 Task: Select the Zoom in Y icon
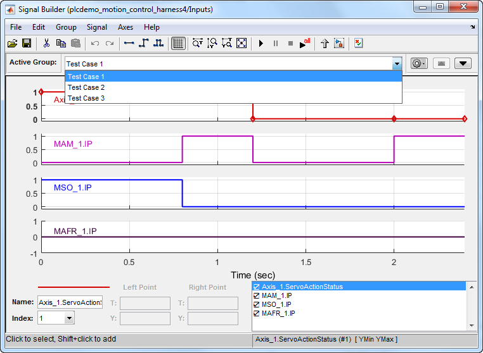(x=212, y=44)
